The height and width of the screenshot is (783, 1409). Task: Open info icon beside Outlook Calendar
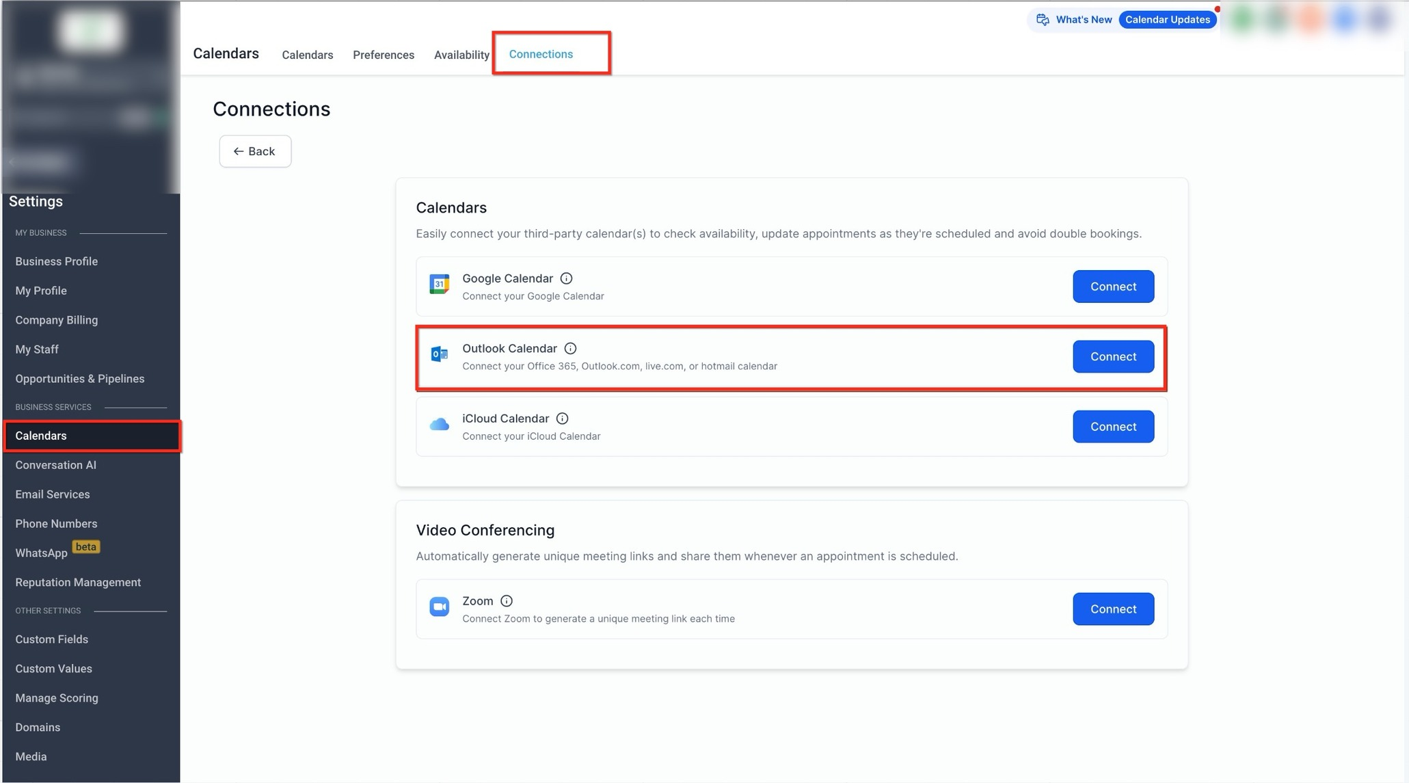(570, 349)
